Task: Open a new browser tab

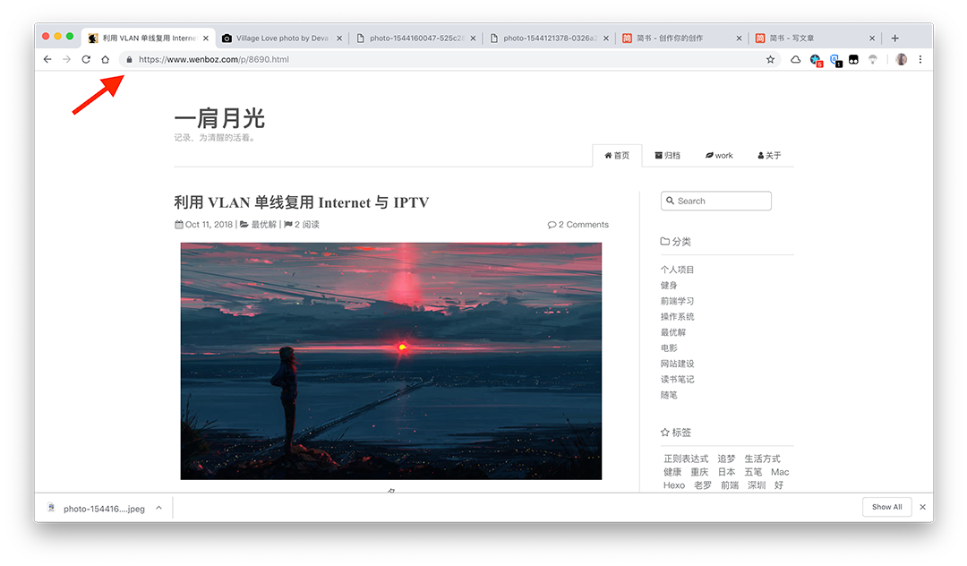Action: 894,39
